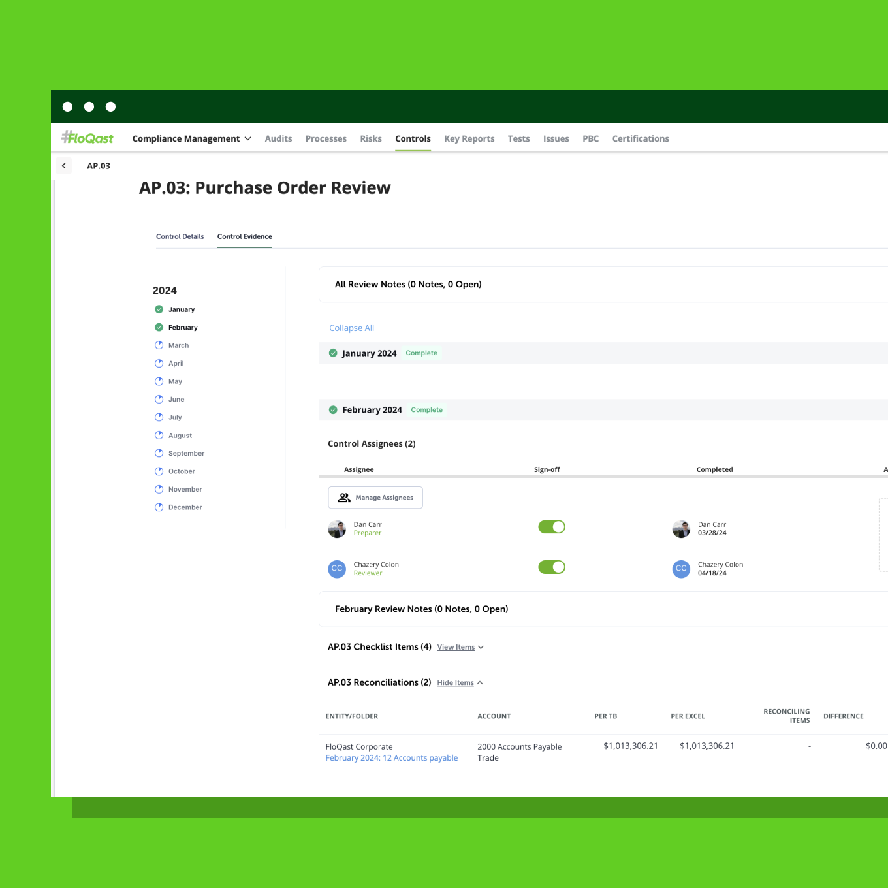Select September in the 2024 month list
Image resolution: width=888 pixels, height=888 pixels.
coord(186,453)
